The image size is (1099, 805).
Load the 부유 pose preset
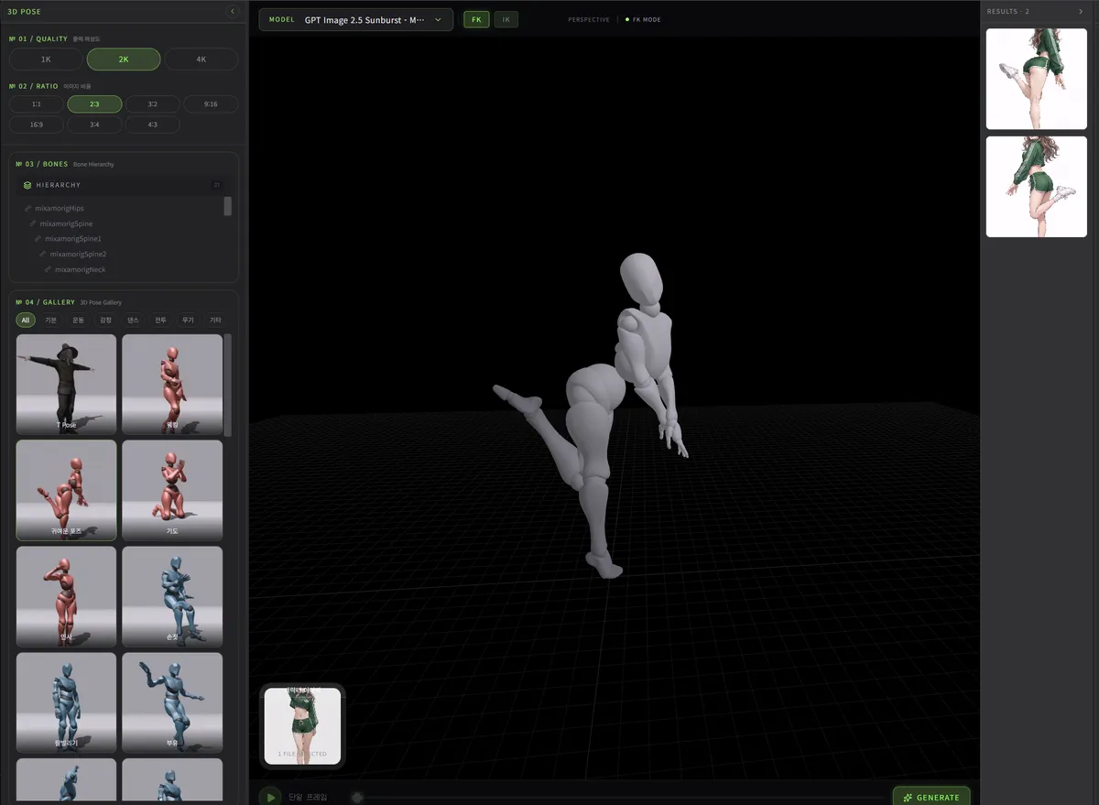coord(172,702)
